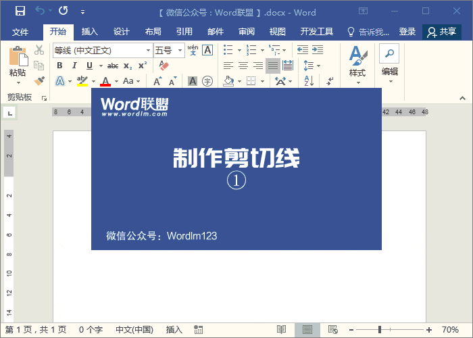Apply red font color
This screenshot has width=473, height=338.
tap(105, 81)
